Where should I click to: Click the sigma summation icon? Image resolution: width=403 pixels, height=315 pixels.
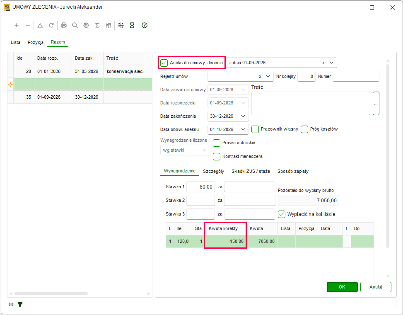97,25
